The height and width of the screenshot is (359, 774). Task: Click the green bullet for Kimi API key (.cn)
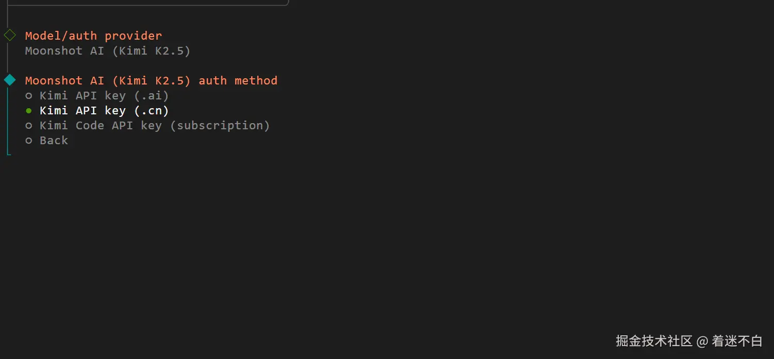pos(29,111)
